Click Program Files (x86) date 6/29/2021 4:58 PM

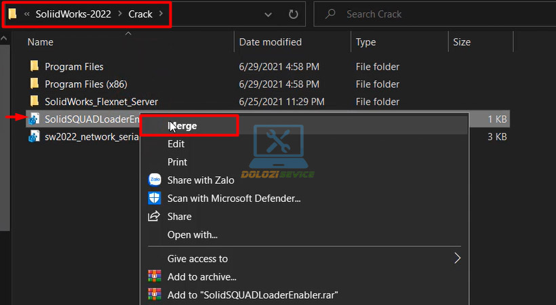[x=279, y=85]
